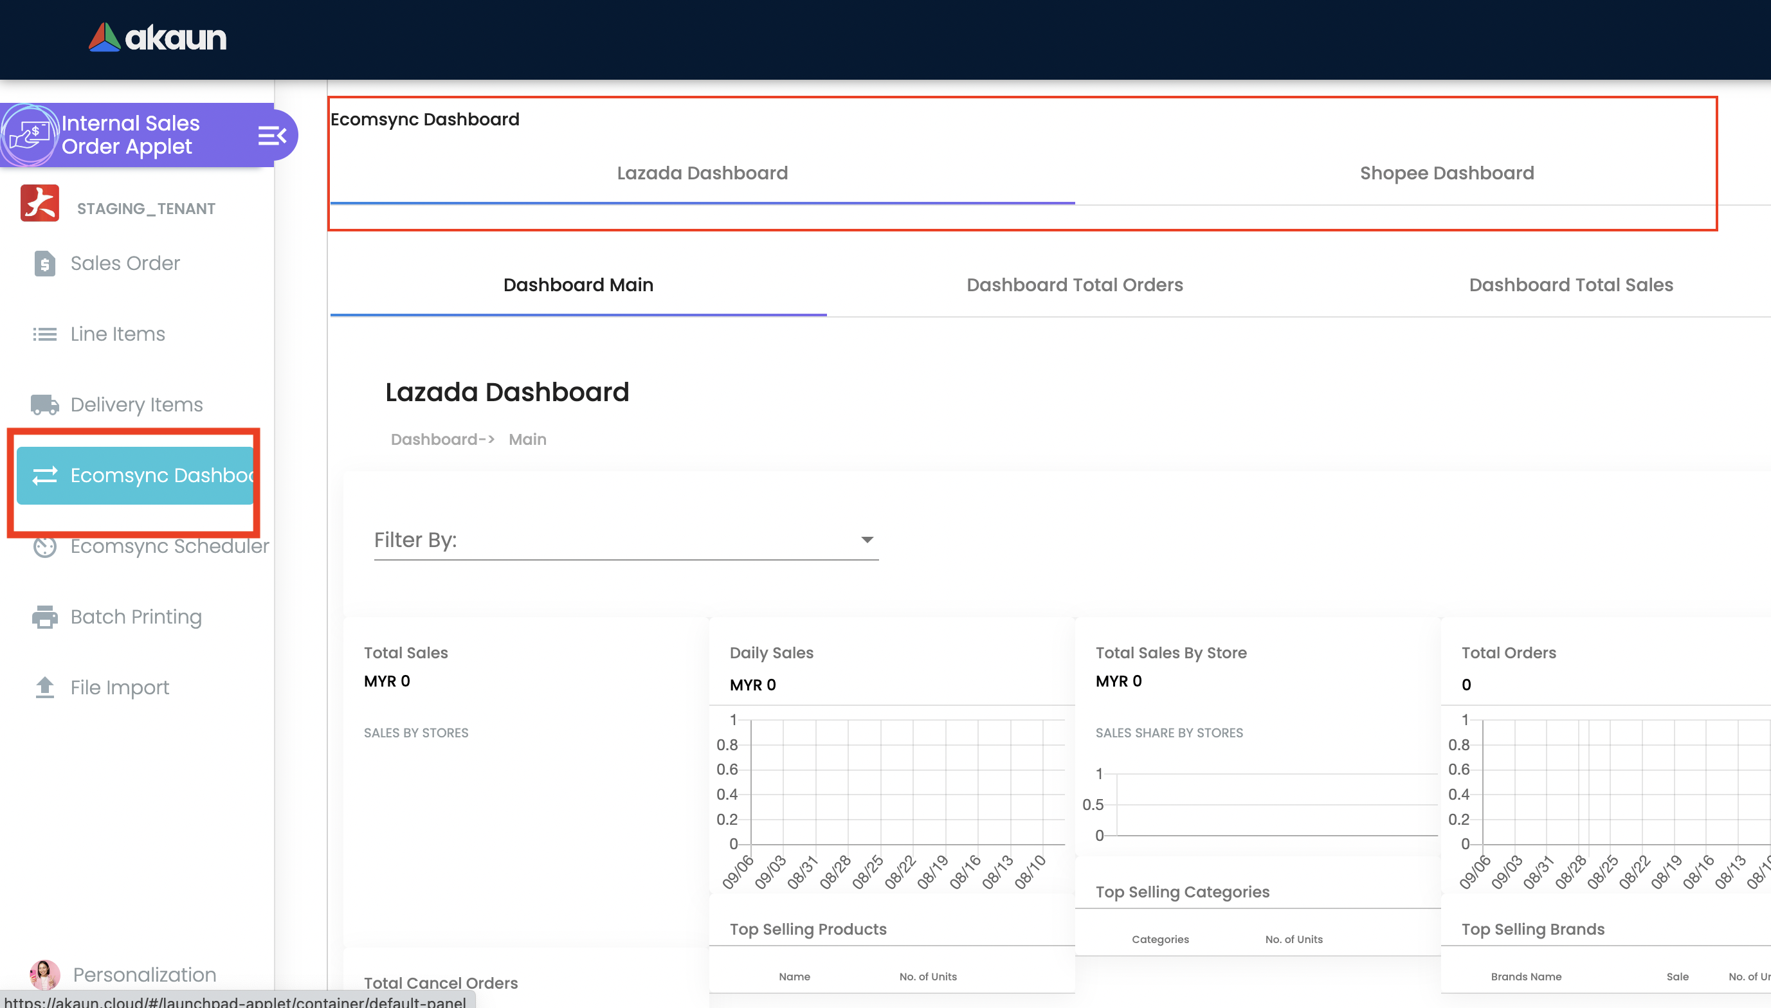Select the Lazada Dashboard tab
This screenshot has width=1771, height=1008.
tap(702, 173)
